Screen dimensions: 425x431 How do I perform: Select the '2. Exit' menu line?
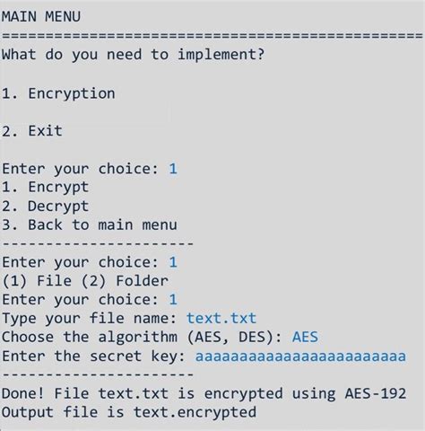click(x=32, y=131)
